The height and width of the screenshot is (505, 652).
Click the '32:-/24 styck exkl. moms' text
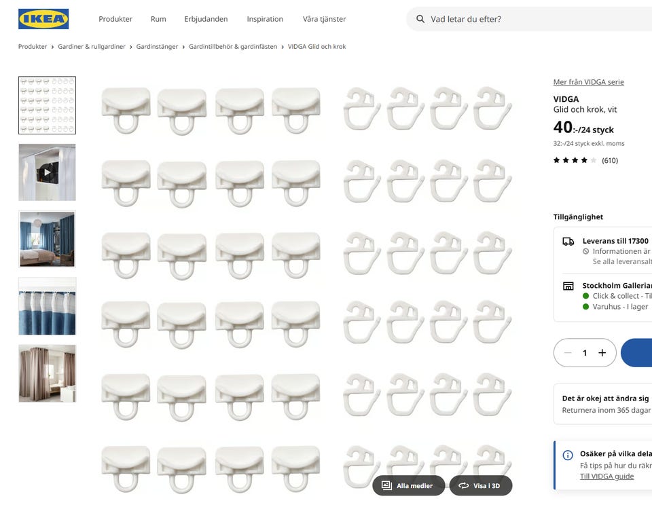pyautogui.click(x=589, y=143)
